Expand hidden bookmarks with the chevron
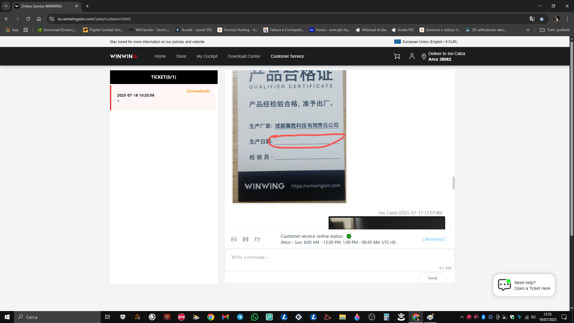574x323 pixels. (x=528, y=30)
